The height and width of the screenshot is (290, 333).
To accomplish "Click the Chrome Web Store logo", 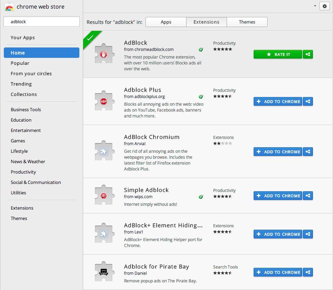I will [9, 7].
